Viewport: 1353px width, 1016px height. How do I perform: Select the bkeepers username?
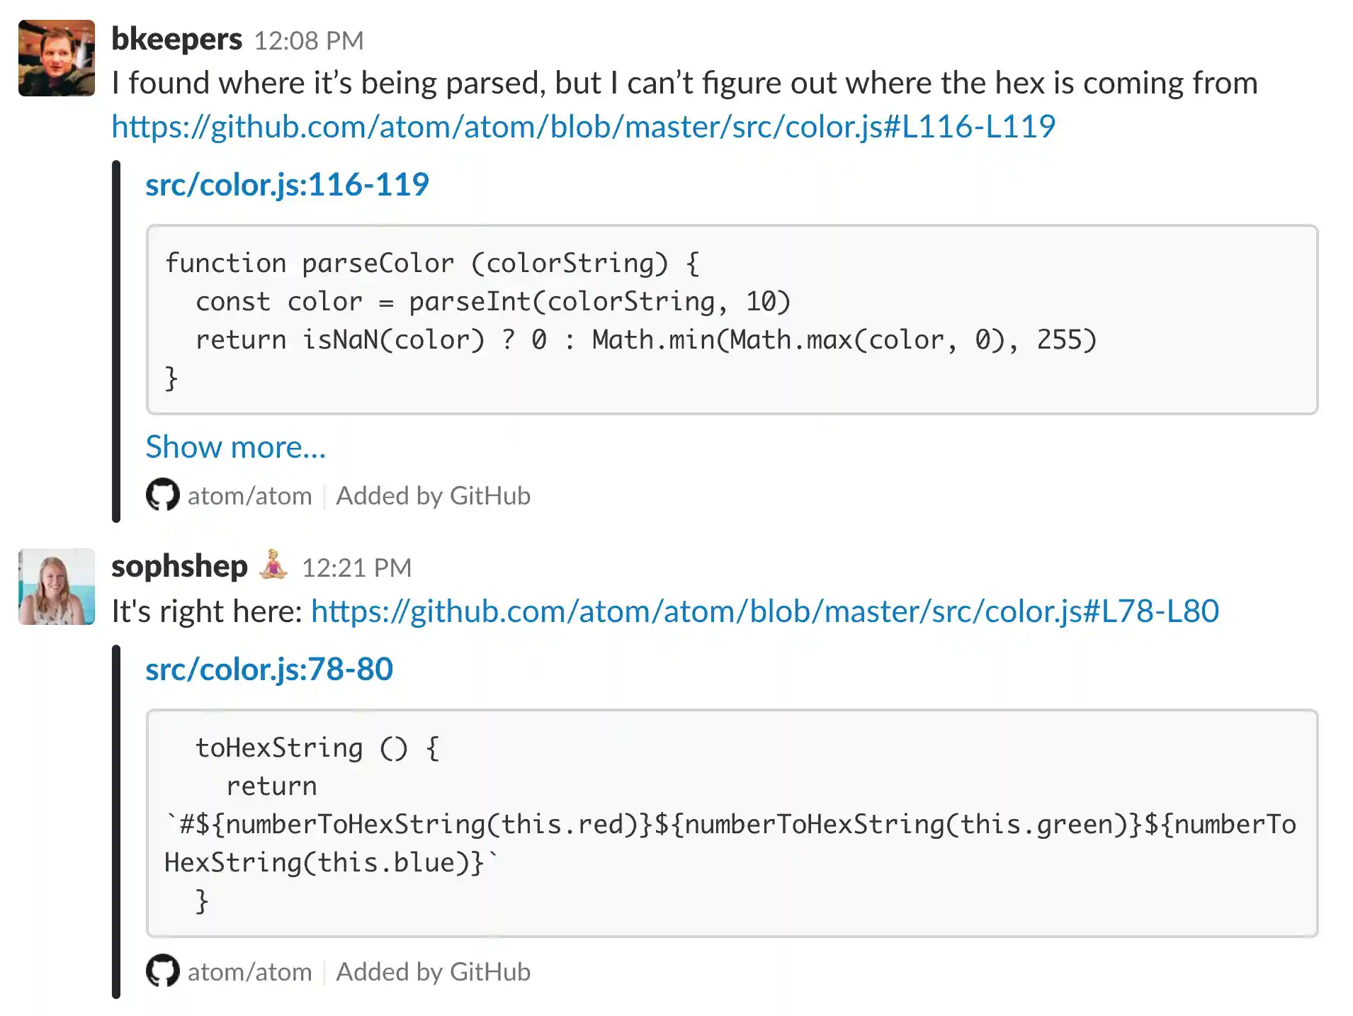click(176, 40)
